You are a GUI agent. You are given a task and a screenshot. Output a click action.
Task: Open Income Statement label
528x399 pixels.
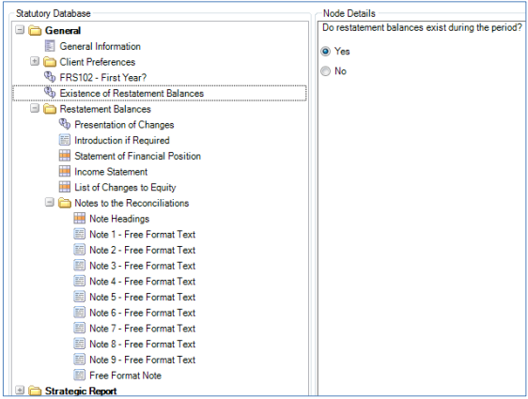(x=111, y=172)
